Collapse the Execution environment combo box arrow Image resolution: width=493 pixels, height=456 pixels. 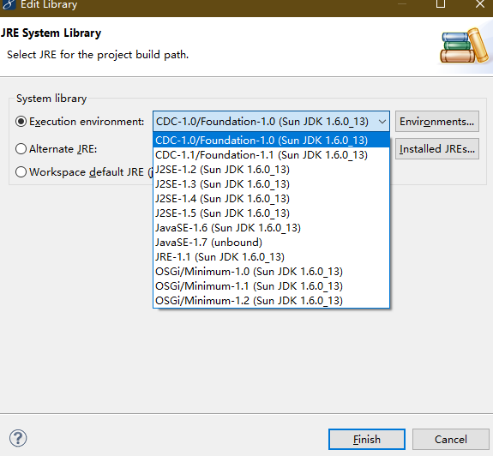[x=382, y=122]
